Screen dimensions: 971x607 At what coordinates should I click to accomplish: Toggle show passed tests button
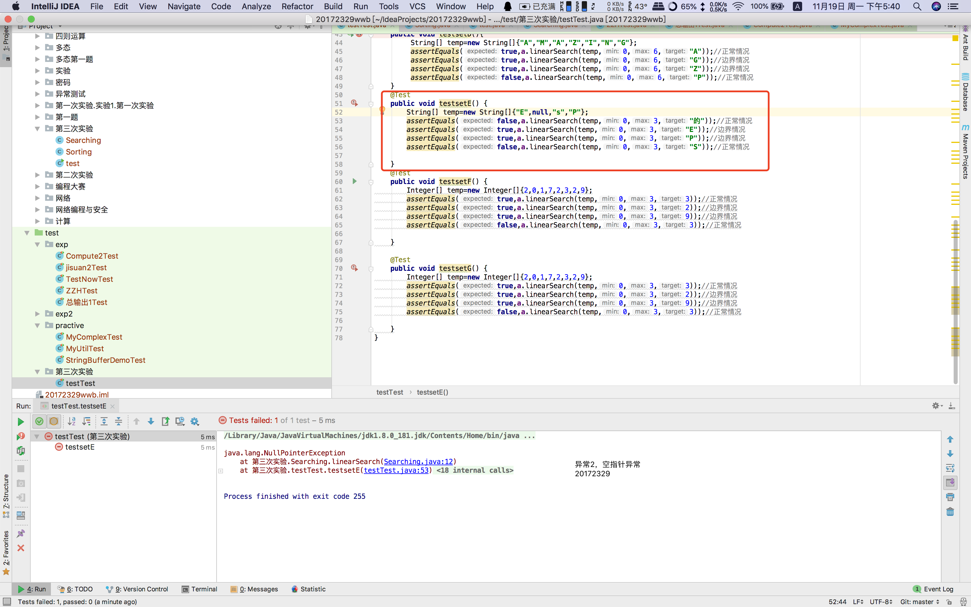(39, 421)
